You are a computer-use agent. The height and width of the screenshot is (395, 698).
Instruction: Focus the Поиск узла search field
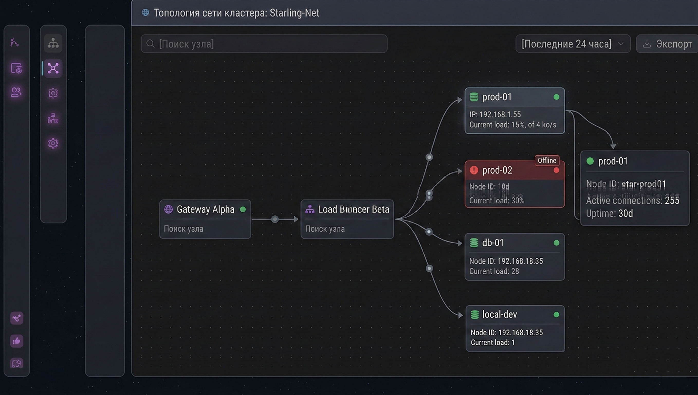point(264,44)
